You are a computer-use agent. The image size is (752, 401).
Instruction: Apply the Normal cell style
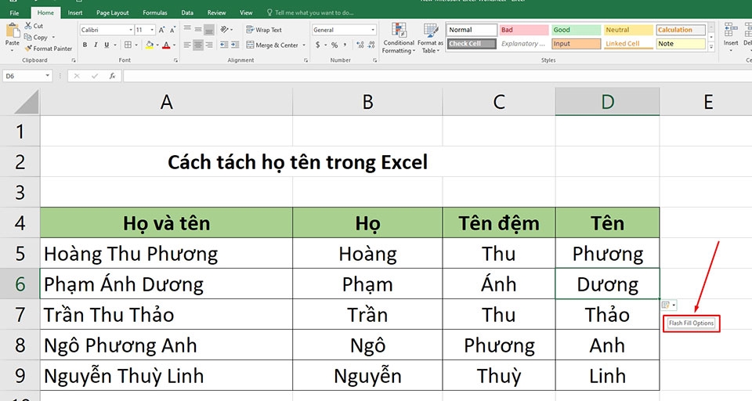point(472,30)
